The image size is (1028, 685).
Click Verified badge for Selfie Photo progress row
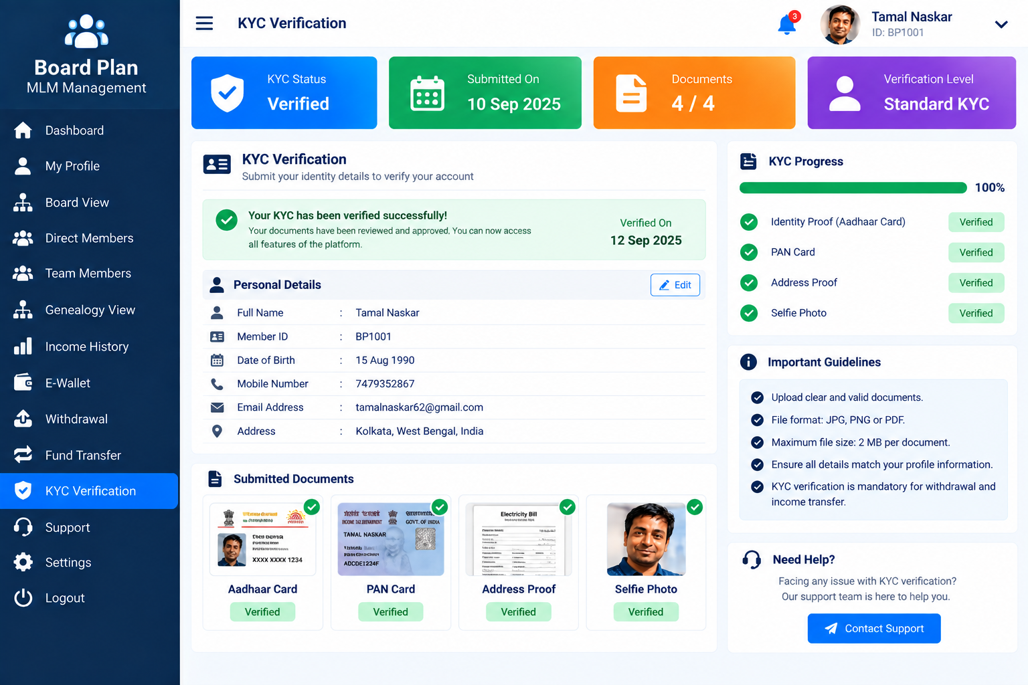976,313
